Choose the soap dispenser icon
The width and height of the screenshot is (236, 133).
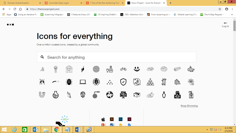pos(191,95)
